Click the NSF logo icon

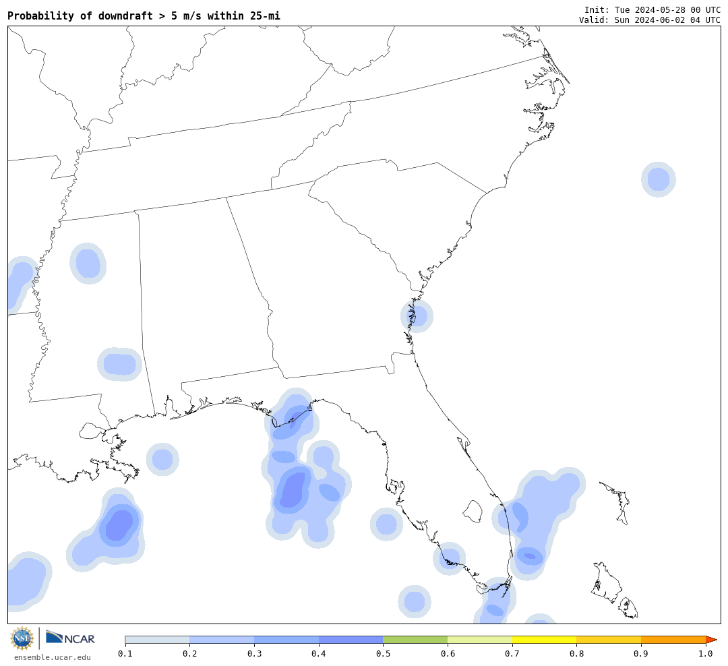coord(22,638)
